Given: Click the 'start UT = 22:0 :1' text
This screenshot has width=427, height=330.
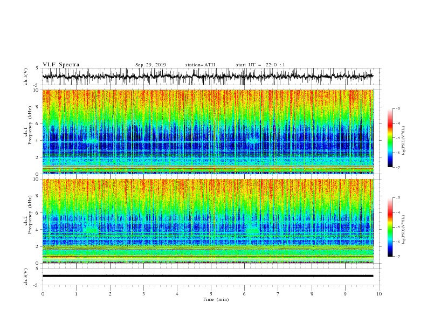Looking at the screenshot, I should pyautogui.click(x=260, y=65).
